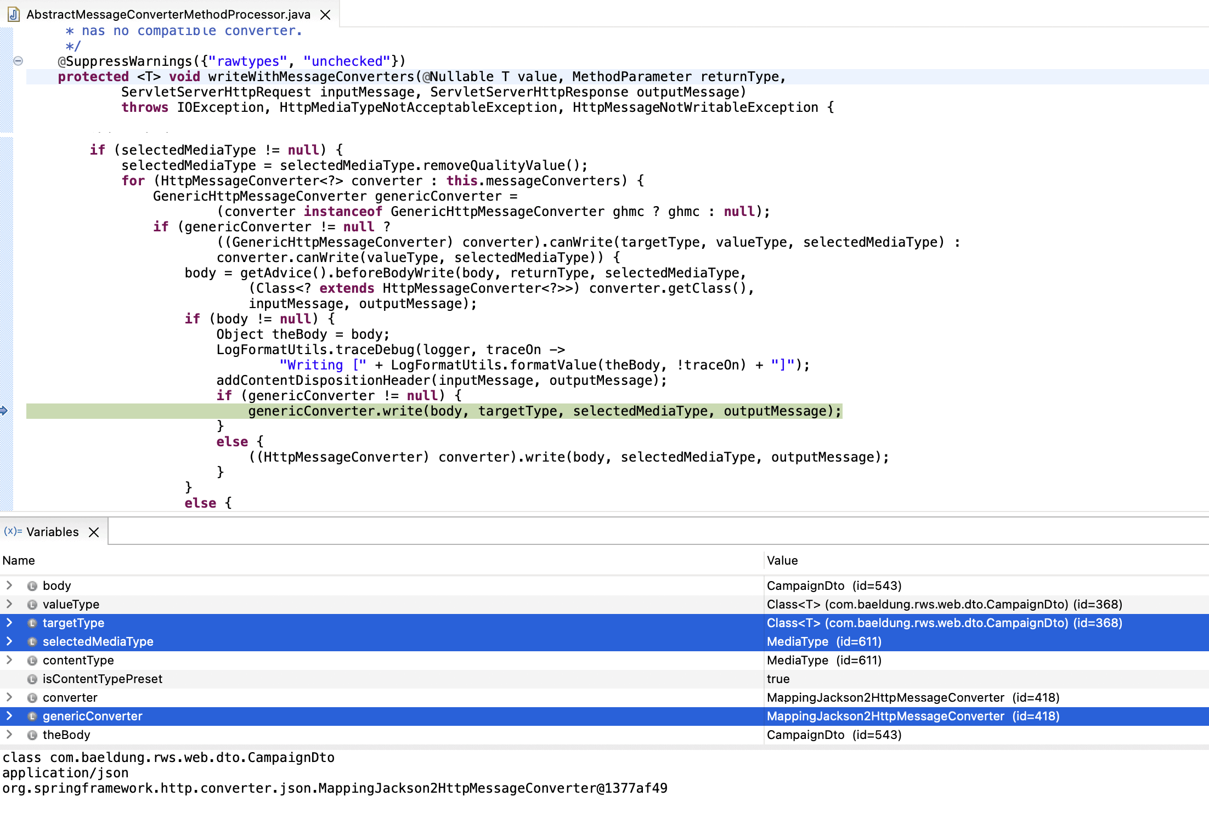Click the converter local variable icon
Screen dimensions: 1209x819
(32, 697)
